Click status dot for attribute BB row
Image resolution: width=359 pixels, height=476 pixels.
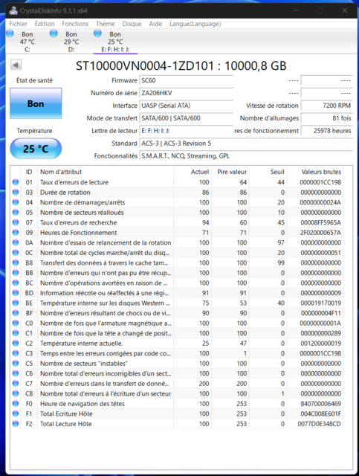pyautogui.click(x=16, y=273)
